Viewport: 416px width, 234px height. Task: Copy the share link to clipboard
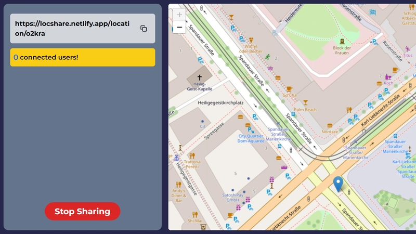pos(144,29)
